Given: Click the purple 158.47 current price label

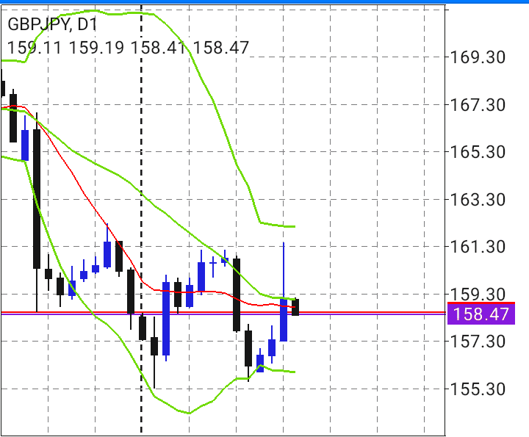Looking at the screenshot, I should pyautogui.click(x=481, y=314).
